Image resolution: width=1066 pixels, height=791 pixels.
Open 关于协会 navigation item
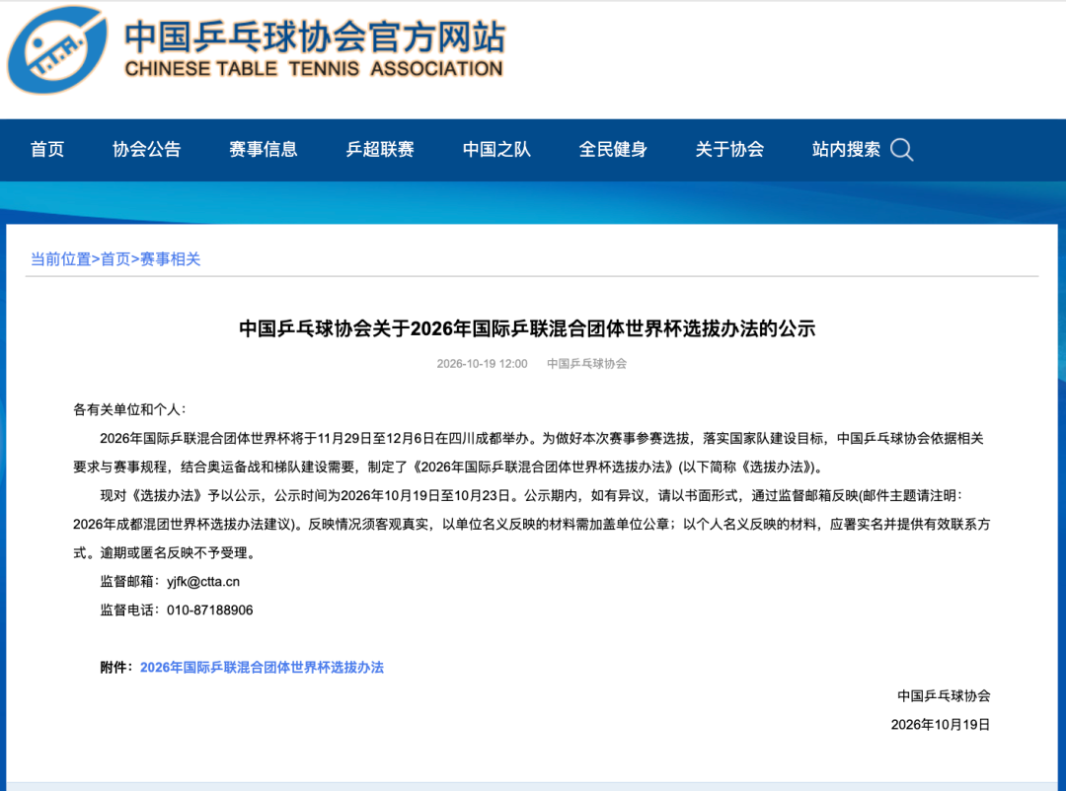pyautogui.click(x=729, y=150)
